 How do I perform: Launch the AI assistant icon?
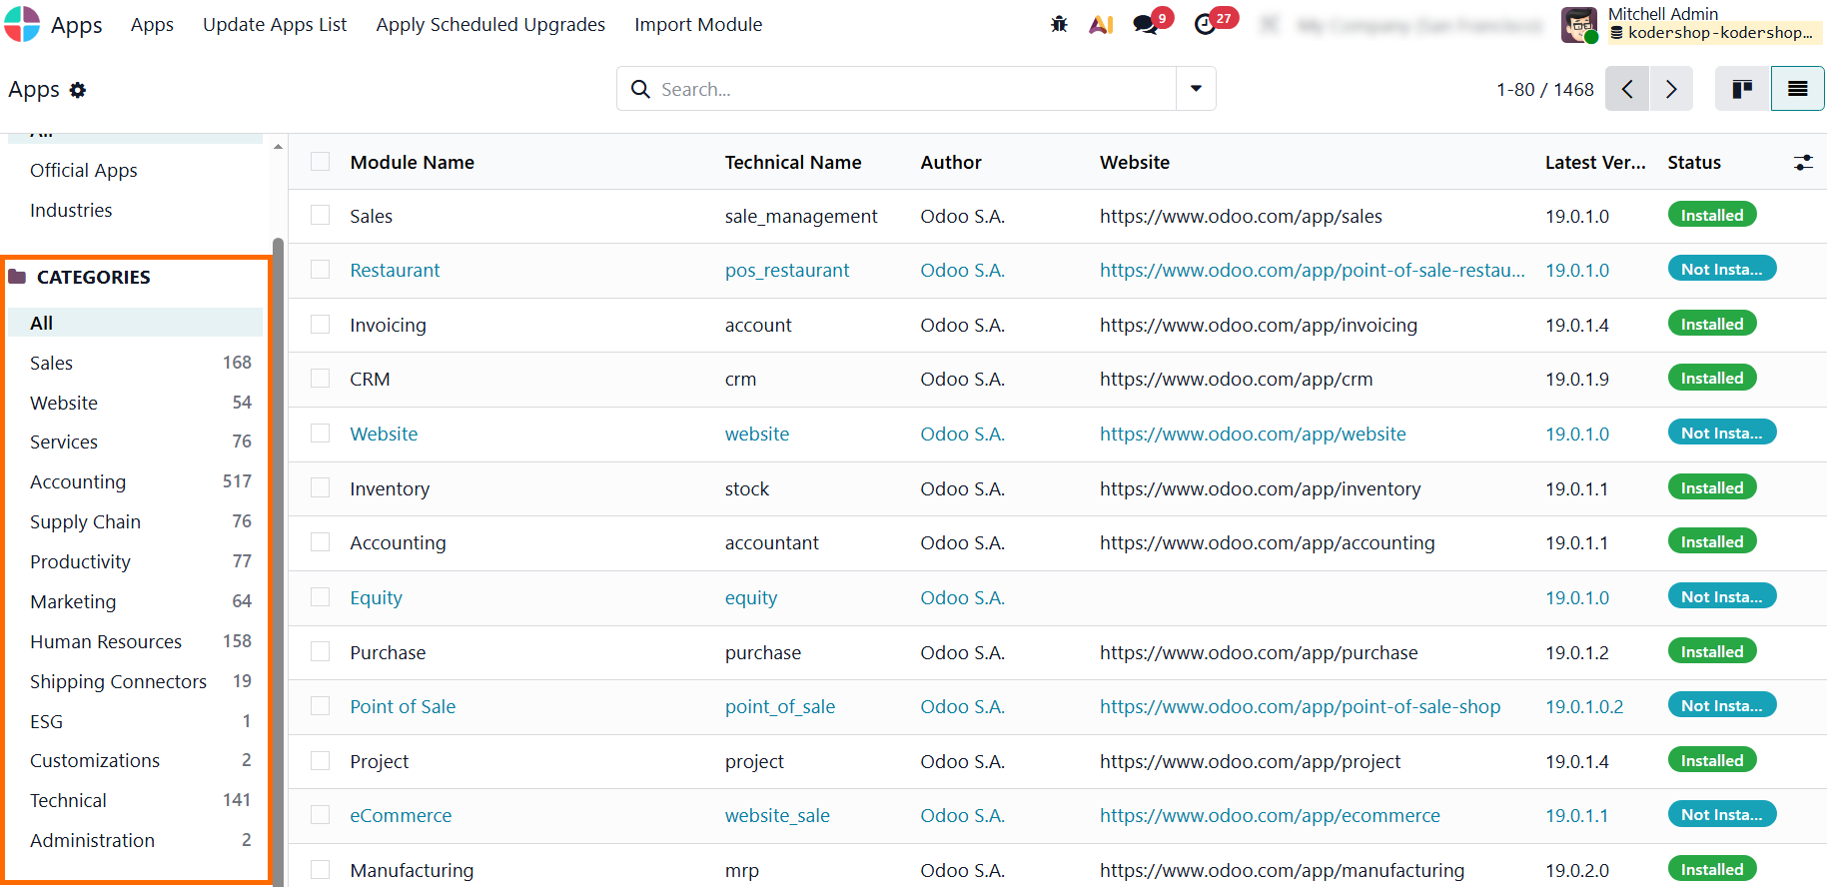[x=1101, y=24]
